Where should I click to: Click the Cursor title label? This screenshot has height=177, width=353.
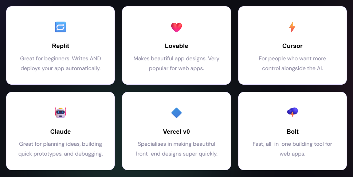coord(292,46)
